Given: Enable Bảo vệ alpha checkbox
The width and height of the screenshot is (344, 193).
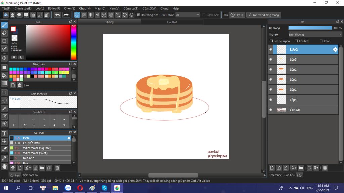Looking at the screenshot, I should 271,41.
